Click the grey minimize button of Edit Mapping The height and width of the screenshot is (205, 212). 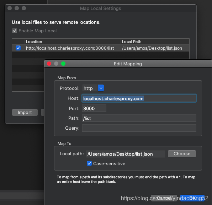(x=56, y=64)
